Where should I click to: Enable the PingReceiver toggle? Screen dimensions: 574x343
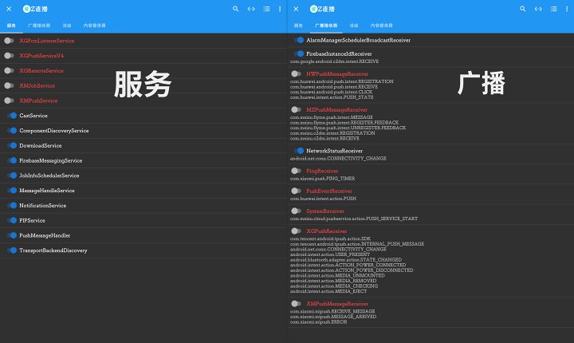point(296,171)
